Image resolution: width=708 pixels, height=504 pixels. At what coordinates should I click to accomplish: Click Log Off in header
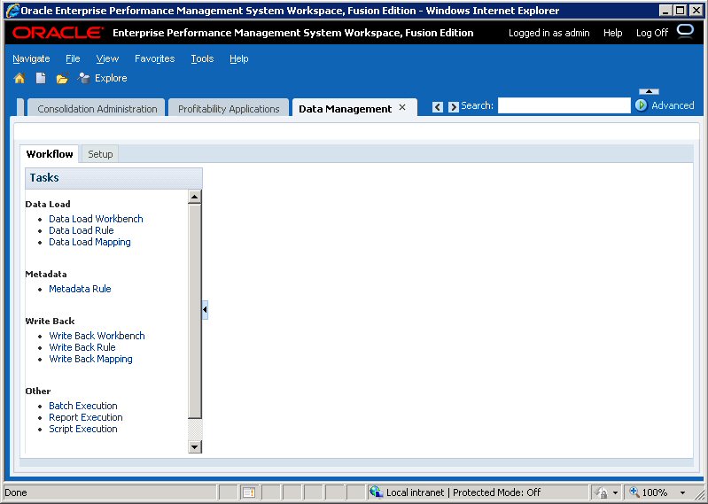click(652, 33)
